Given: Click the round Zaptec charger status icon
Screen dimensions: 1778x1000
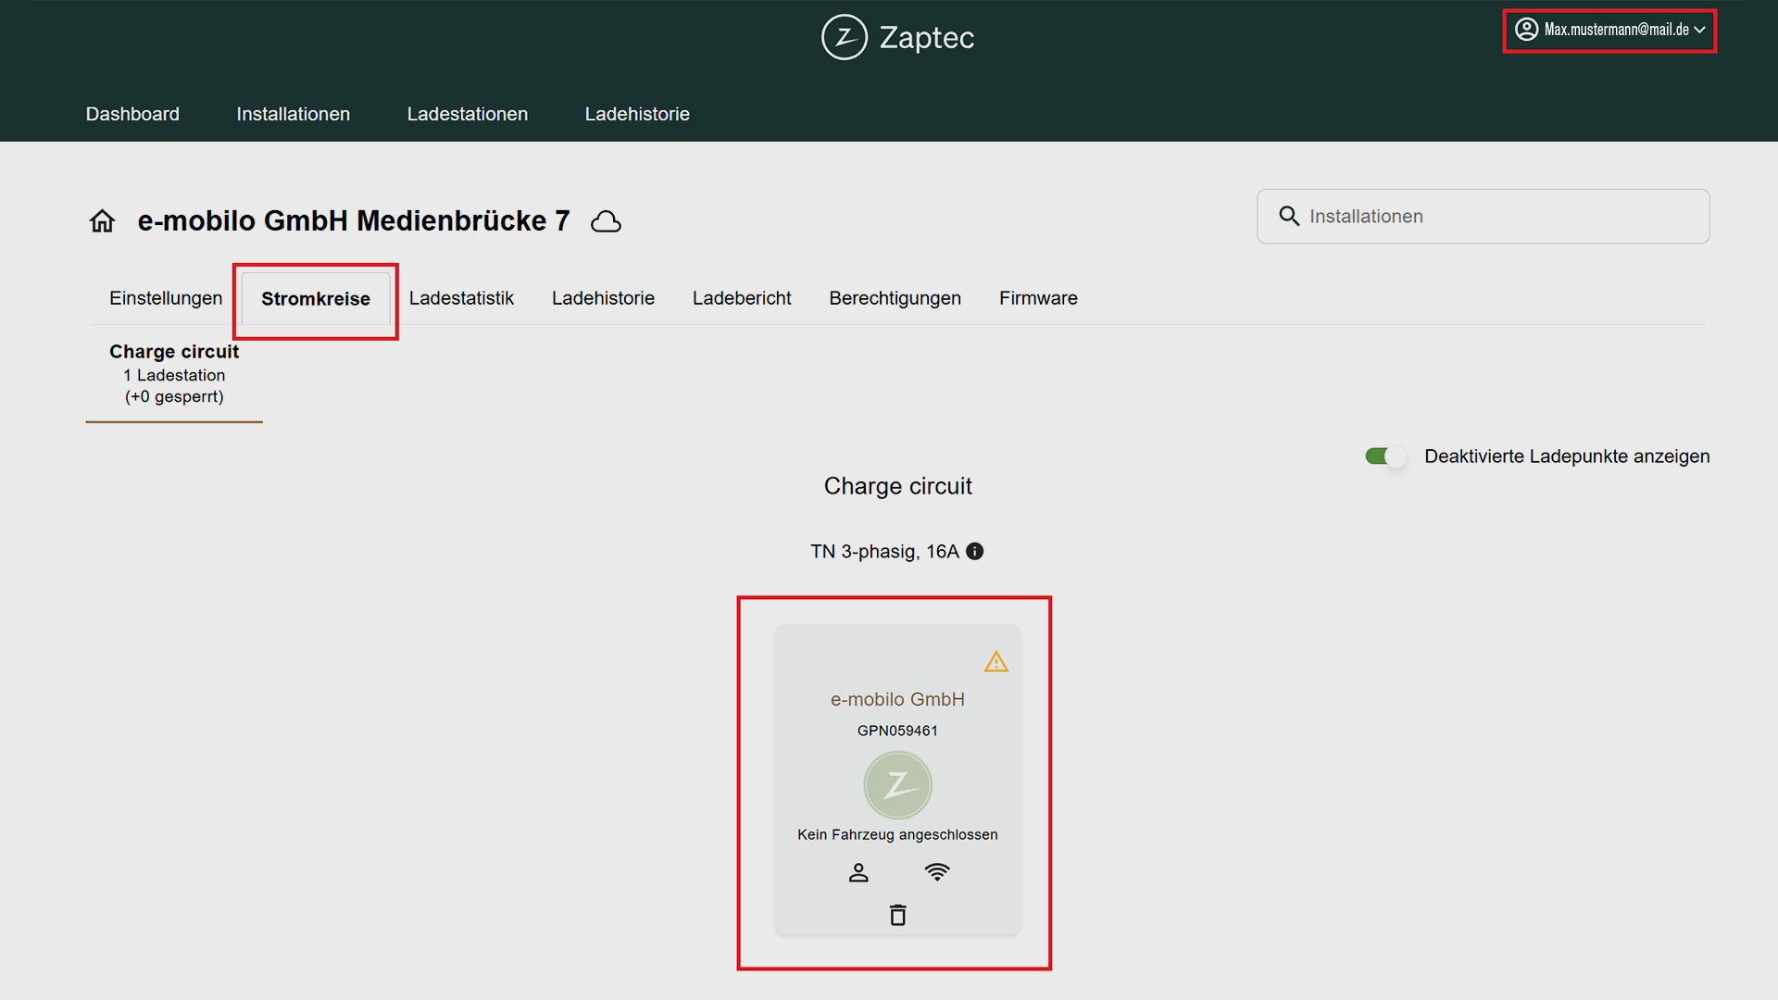Looking at the screenshot, I should pos(897,785).
